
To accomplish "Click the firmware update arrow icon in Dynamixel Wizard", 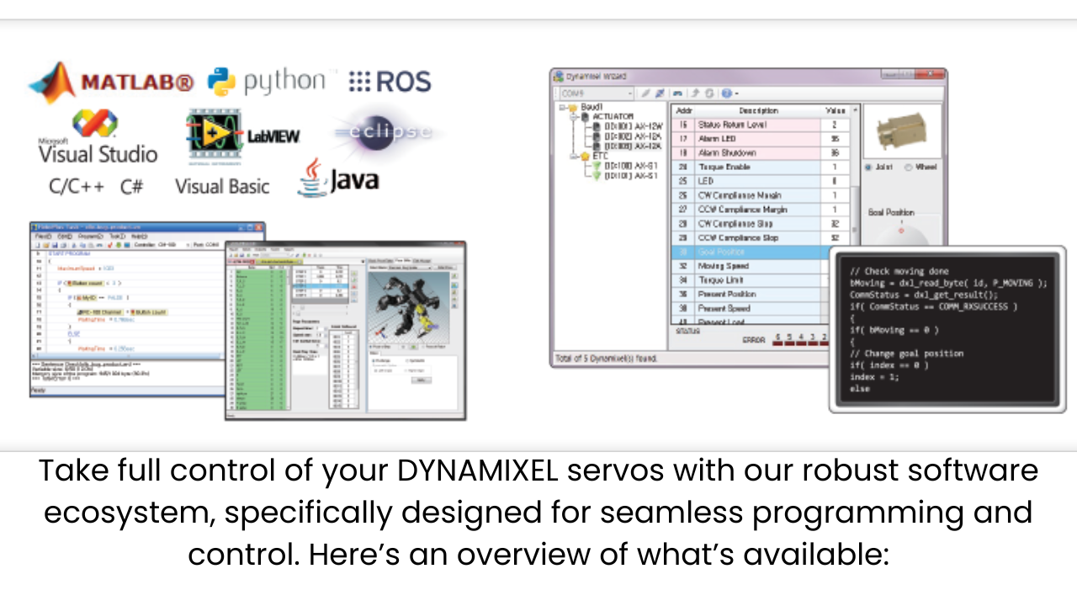I will (x=696, y=93).
